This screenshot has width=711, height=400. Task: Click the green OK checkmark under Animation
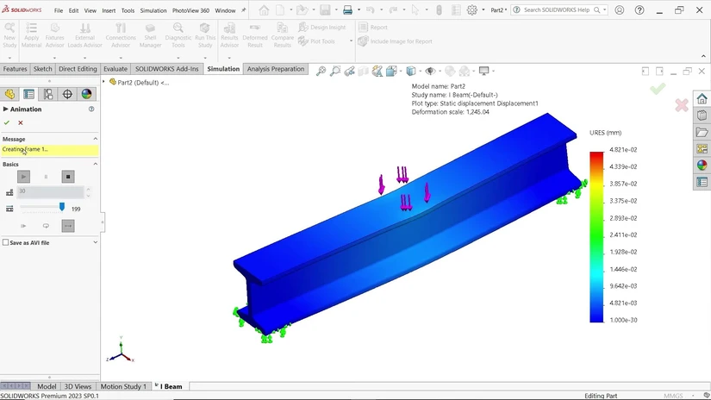tap(7, 122)
